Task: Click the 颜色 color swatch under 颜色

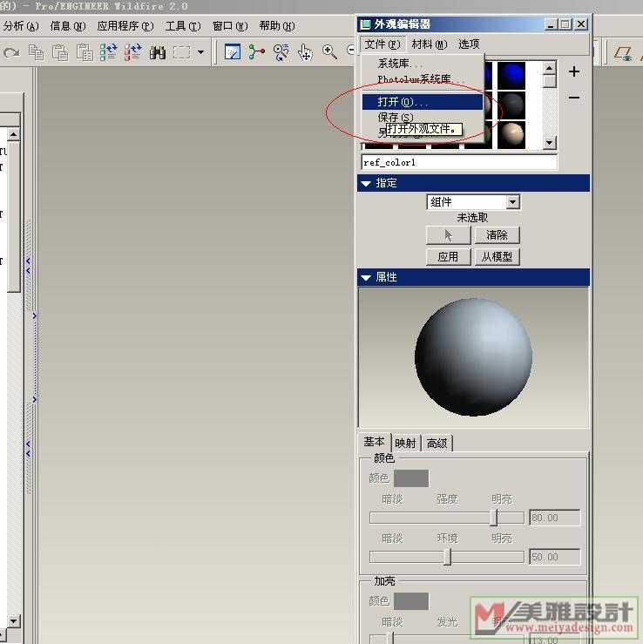Action: (x=411, y=478)
